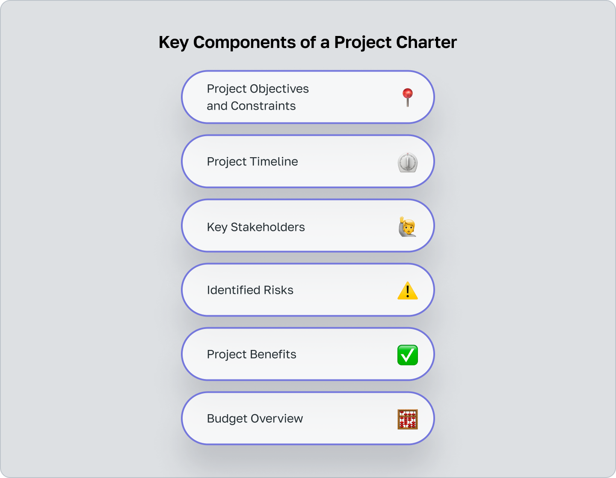Select the Project Objectives and Constraints pill
616x478 pixels.
click(x=308, y=97)
